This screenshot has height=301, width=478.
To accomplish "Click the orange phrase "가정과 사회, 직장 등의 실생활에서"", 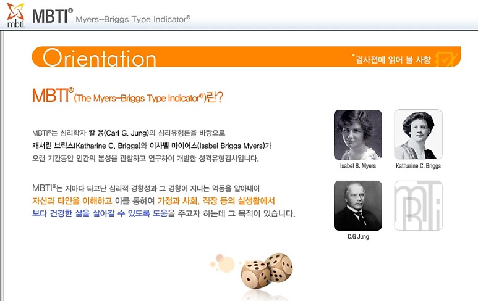I will click(x=216, y=201).
